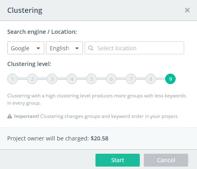Viewport: 197px width, 169px height.
Task: Set clustering level to 2
Action: pos(32,79)
